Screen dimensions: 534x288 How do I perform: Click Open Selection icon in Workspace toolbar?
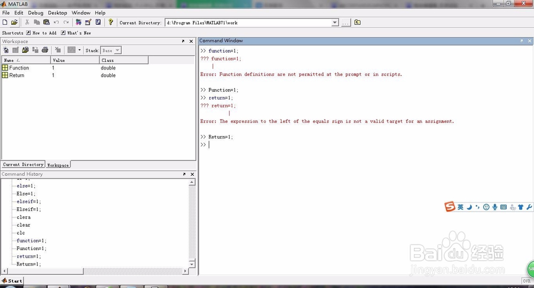coord(15,50)
